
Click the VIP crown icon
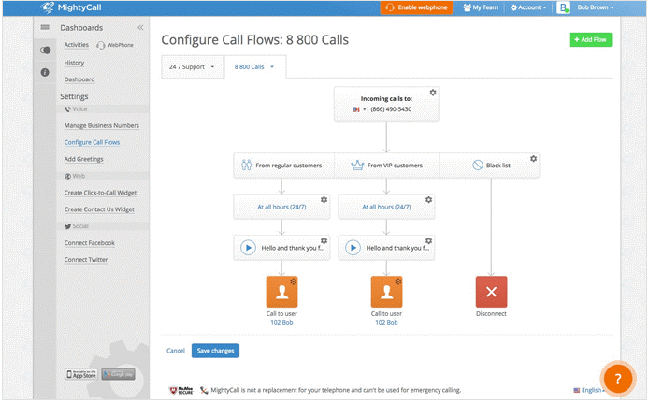click(357, 166)
